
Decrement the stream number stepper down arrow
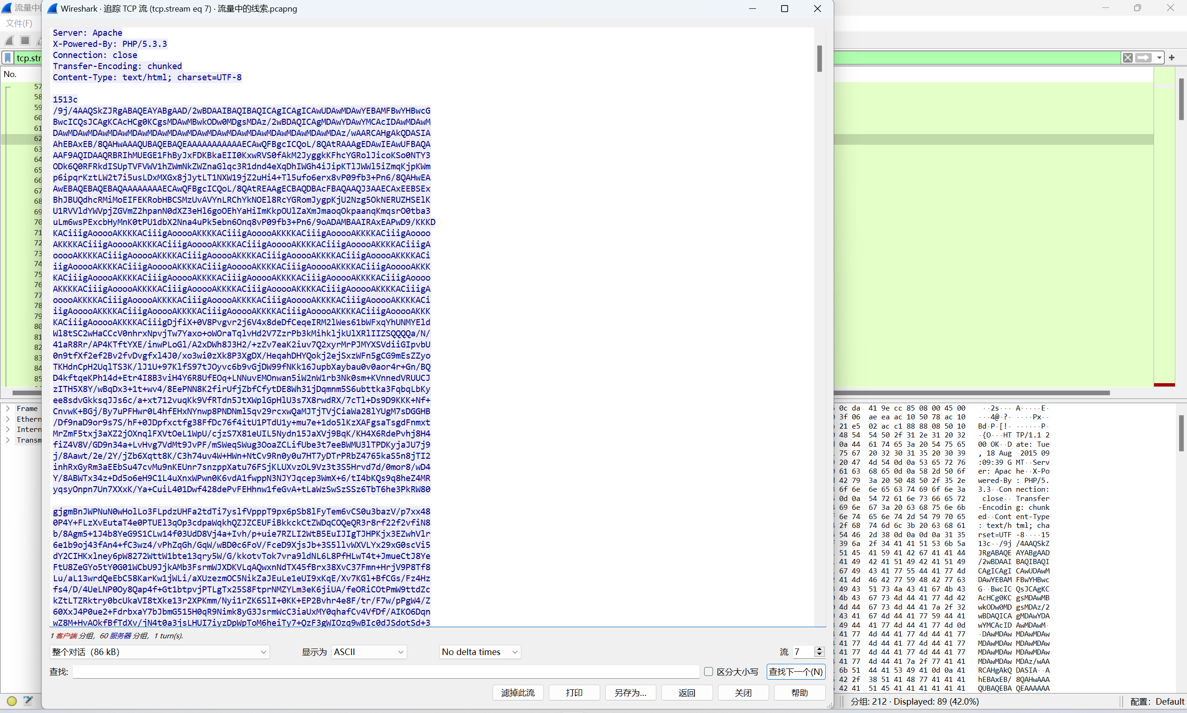(x=820, y=655)
